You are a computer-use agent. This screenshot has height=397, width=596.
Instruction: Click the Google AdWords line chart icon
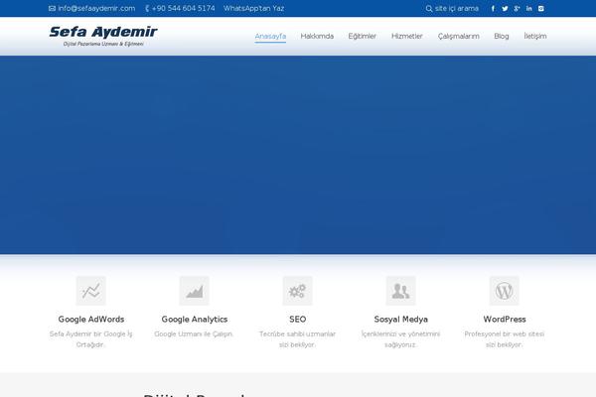pyautogui.click(x=90, y=291)
